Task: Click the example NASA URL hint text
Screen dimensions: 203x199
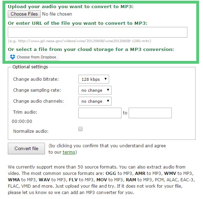Action: tap(79, 41)
